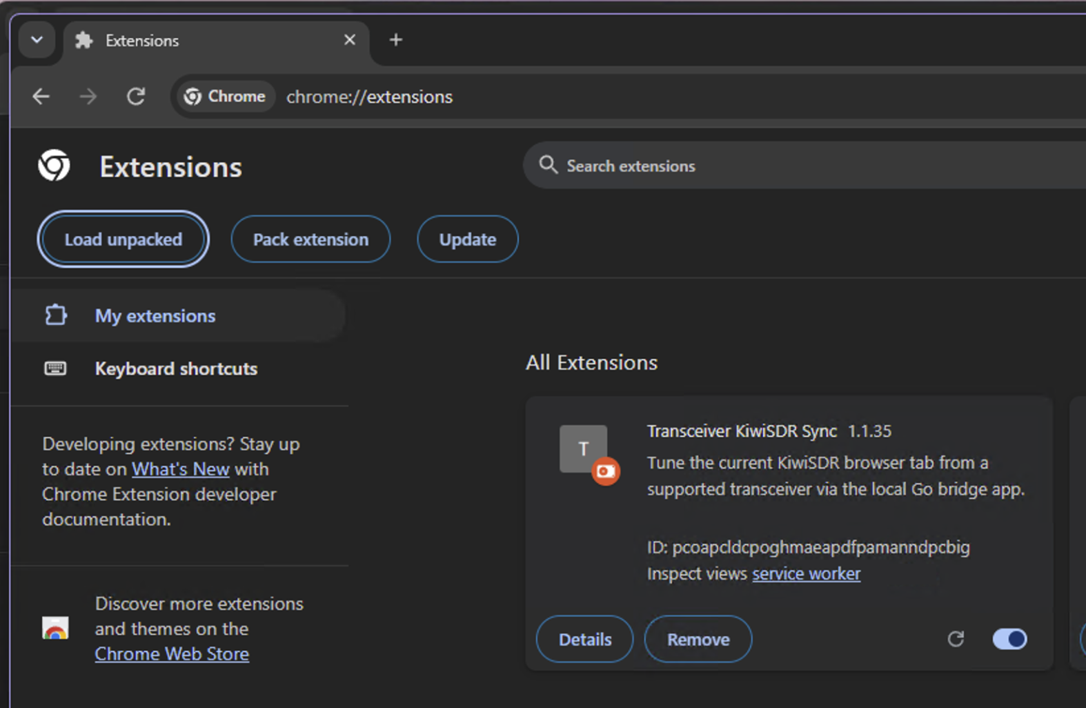1086x708 pixels.
Task: Click the Transceiver KiwiSDR Sync extension icon
Action: (x=584, y=449)
